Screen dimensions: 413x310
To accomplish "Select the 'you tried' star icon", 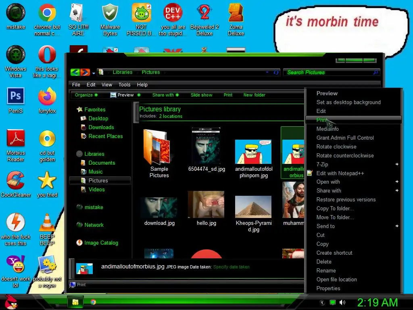I will click(x=47, y=180).
